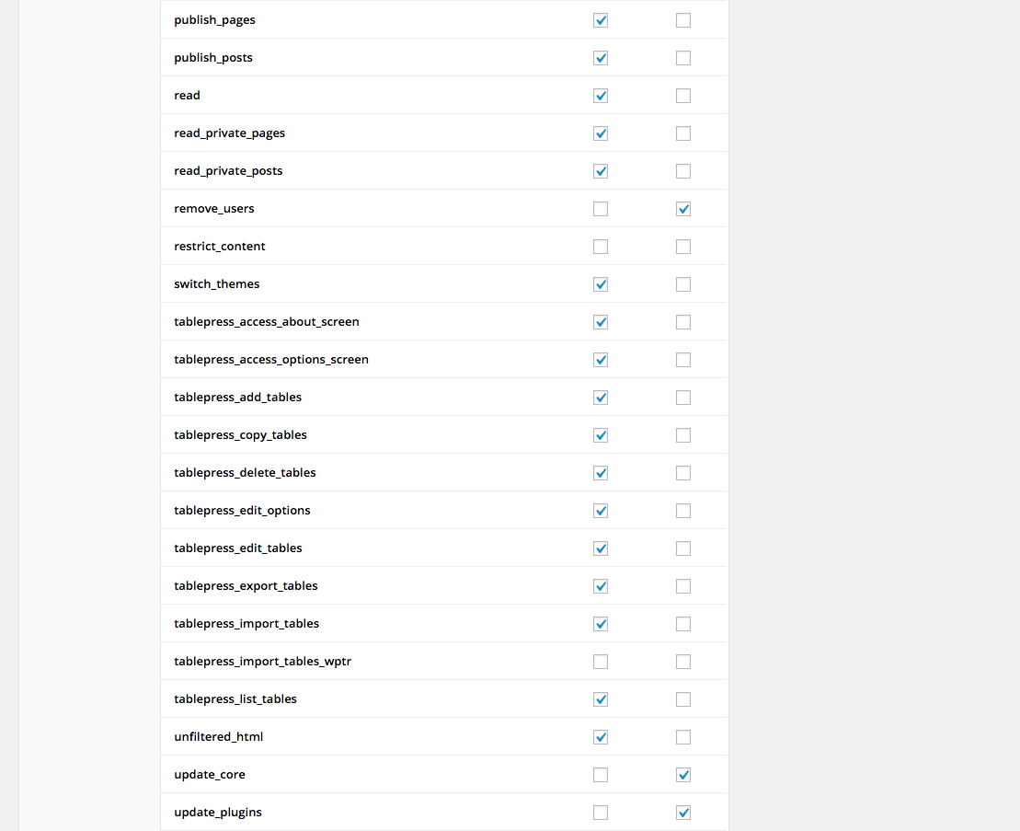Check deny checkbox for tablepress_list_tables
1020x831 pixels.
click(x=683, y=699)
